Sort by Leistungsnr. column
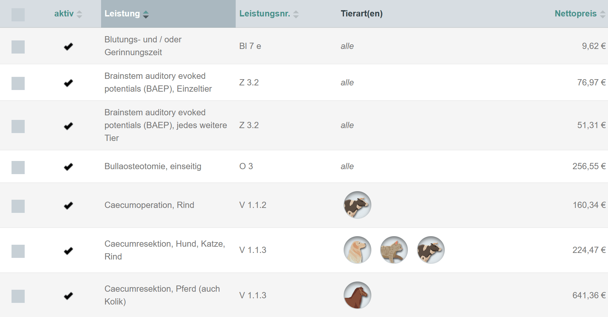This screenshot has height=317, width=608. [269, 14]
